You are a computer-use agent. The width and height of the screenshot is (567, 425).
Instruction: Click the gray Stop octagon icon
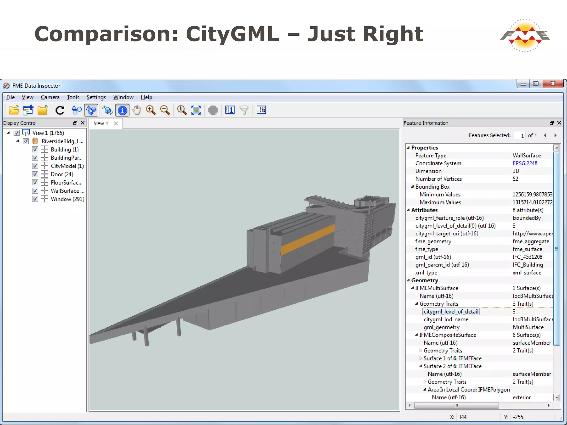click(213, 110)
